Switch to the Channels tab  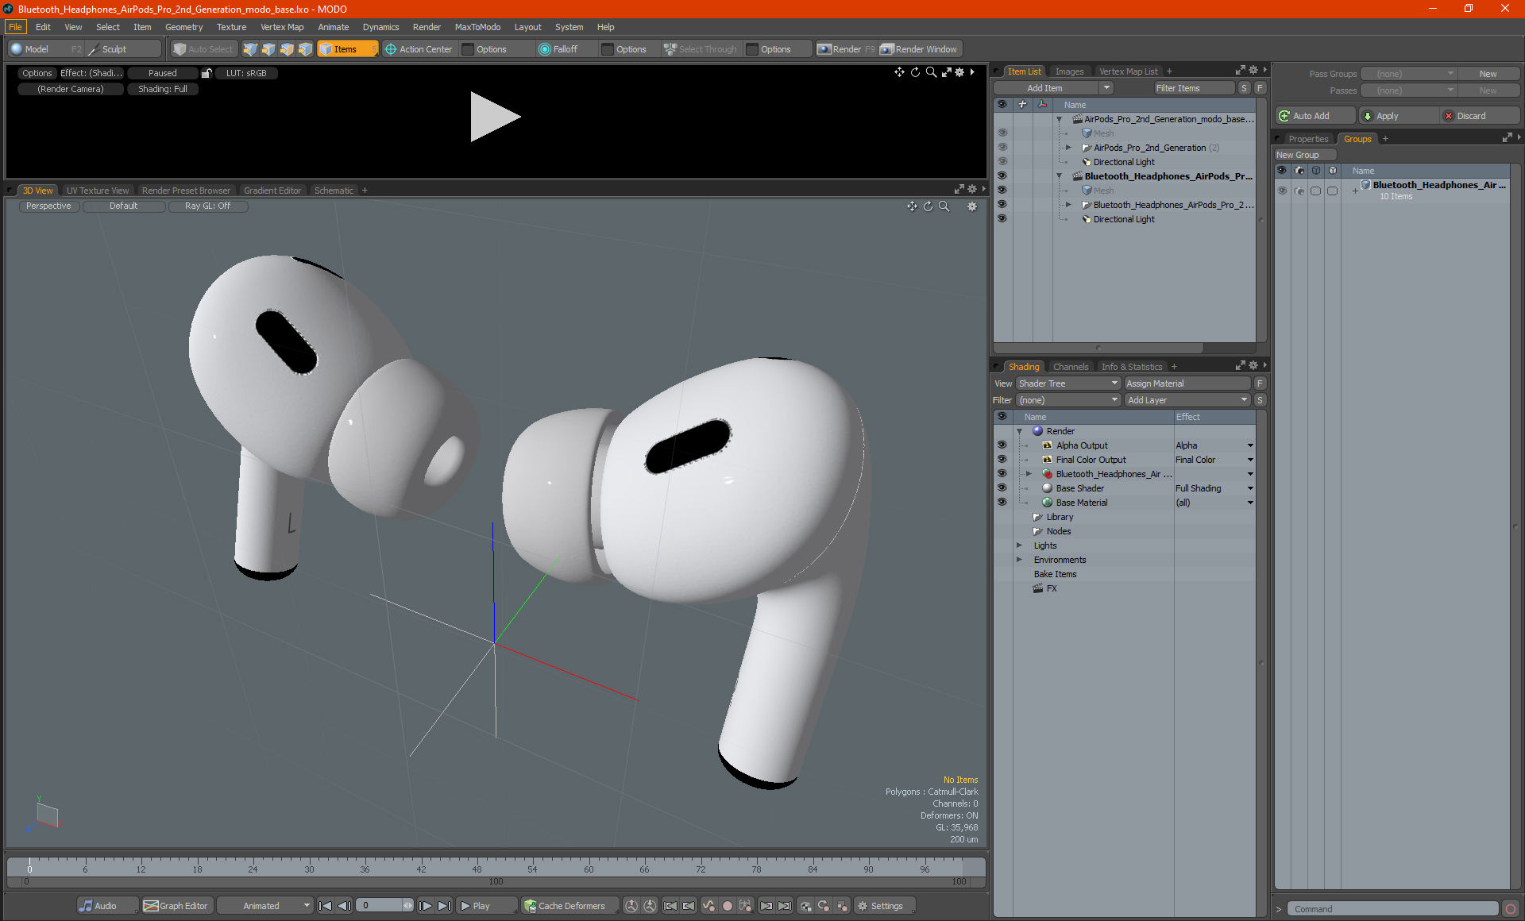click(1070, 367)
